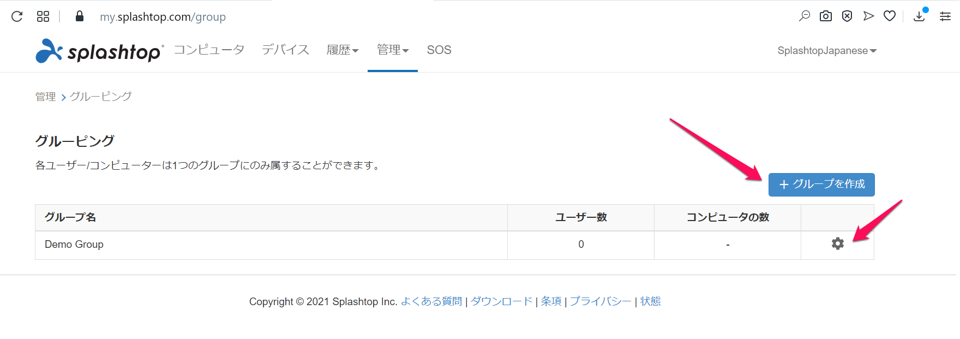
Task: Click the グループを作成 button
Action: (x=821, y=185)
